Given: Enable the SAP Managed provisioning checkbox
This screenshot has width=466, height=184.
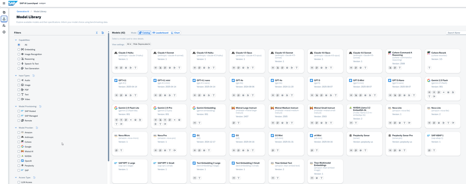Looking at the screenshot, I should click(x=19, y=116).
